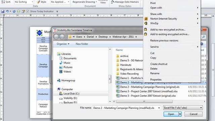Screen dimensions: 215x121
Task: Click the Cancel button
Action: pyautogui.click(x=193, y=114)
